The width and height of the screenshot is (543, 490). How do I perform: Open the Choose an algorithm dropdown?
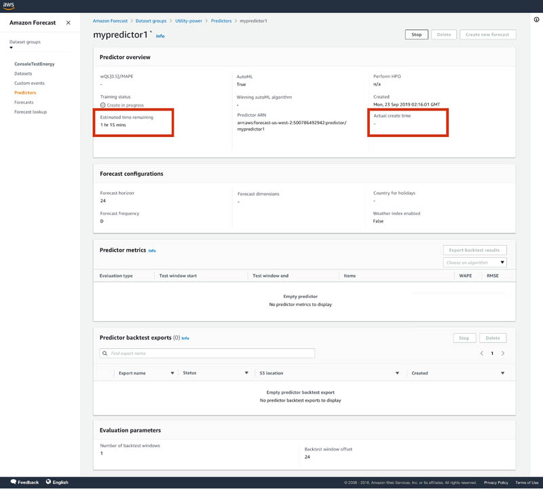474,263
